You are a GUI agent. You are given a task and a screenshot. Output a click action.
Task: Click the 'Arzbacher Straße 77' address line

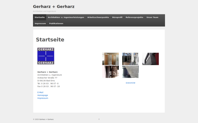click(x=47, y=78)
